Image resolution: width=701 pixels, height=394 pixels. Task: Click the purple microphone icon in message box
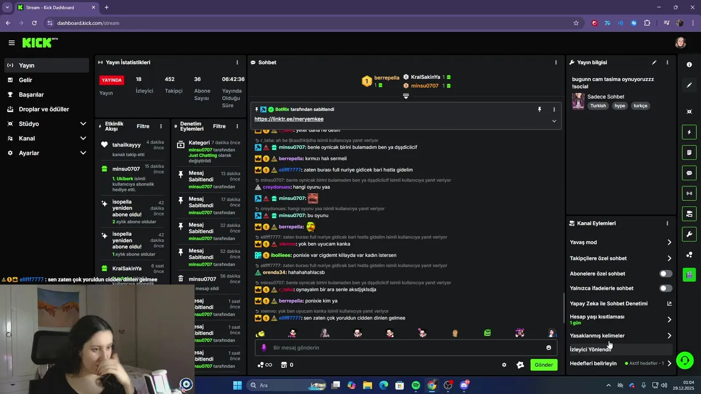coord(263,347)
